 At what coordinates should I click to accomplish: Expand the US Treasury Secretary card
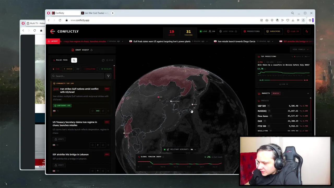click(x=108, y=145)
